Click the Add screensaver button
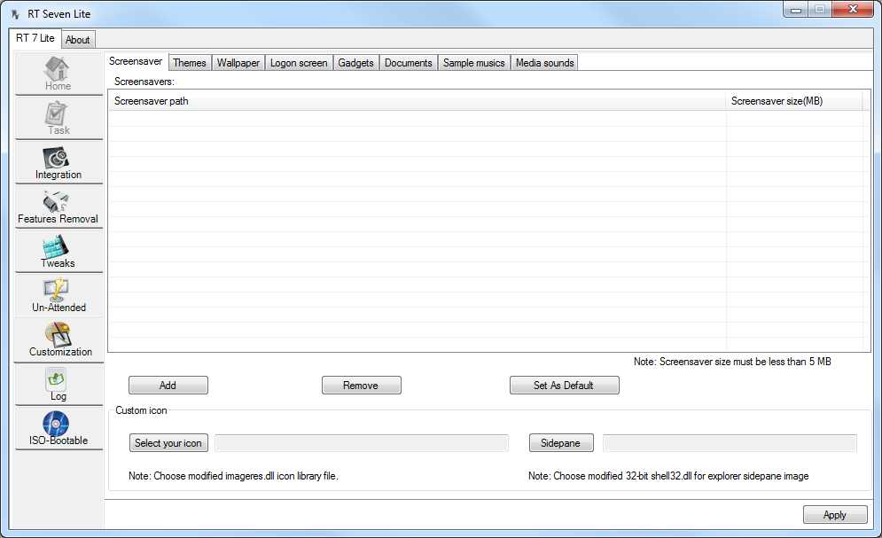The height and width of the screenshot is (538, 882). [x=168, y=385]
